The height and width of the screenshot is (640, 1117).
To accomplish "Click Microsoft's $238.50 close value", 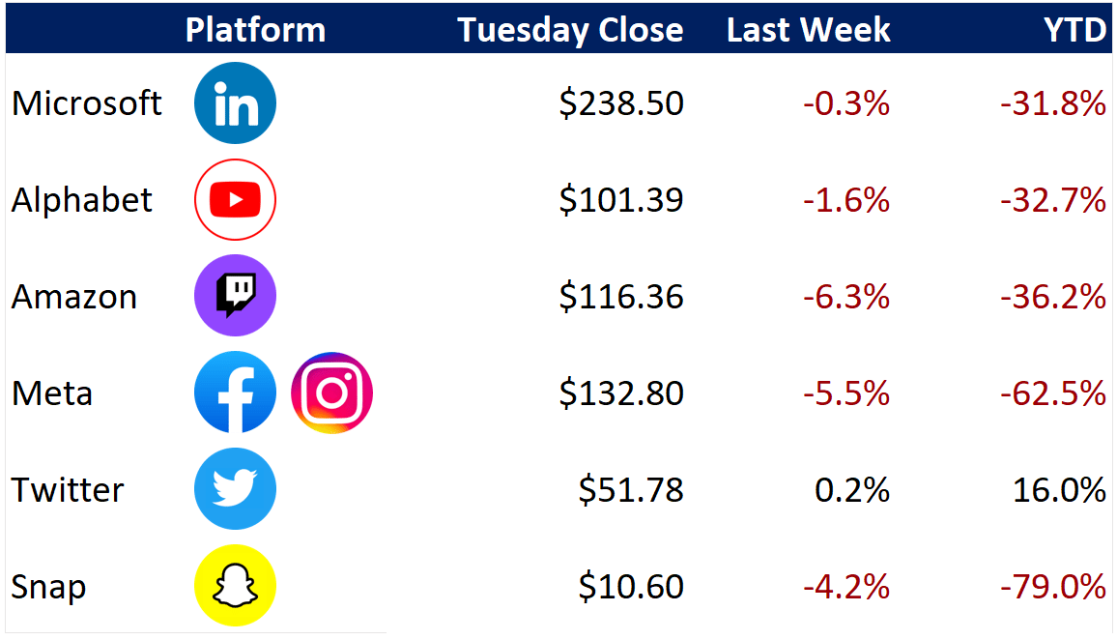I will click(621, 103).
